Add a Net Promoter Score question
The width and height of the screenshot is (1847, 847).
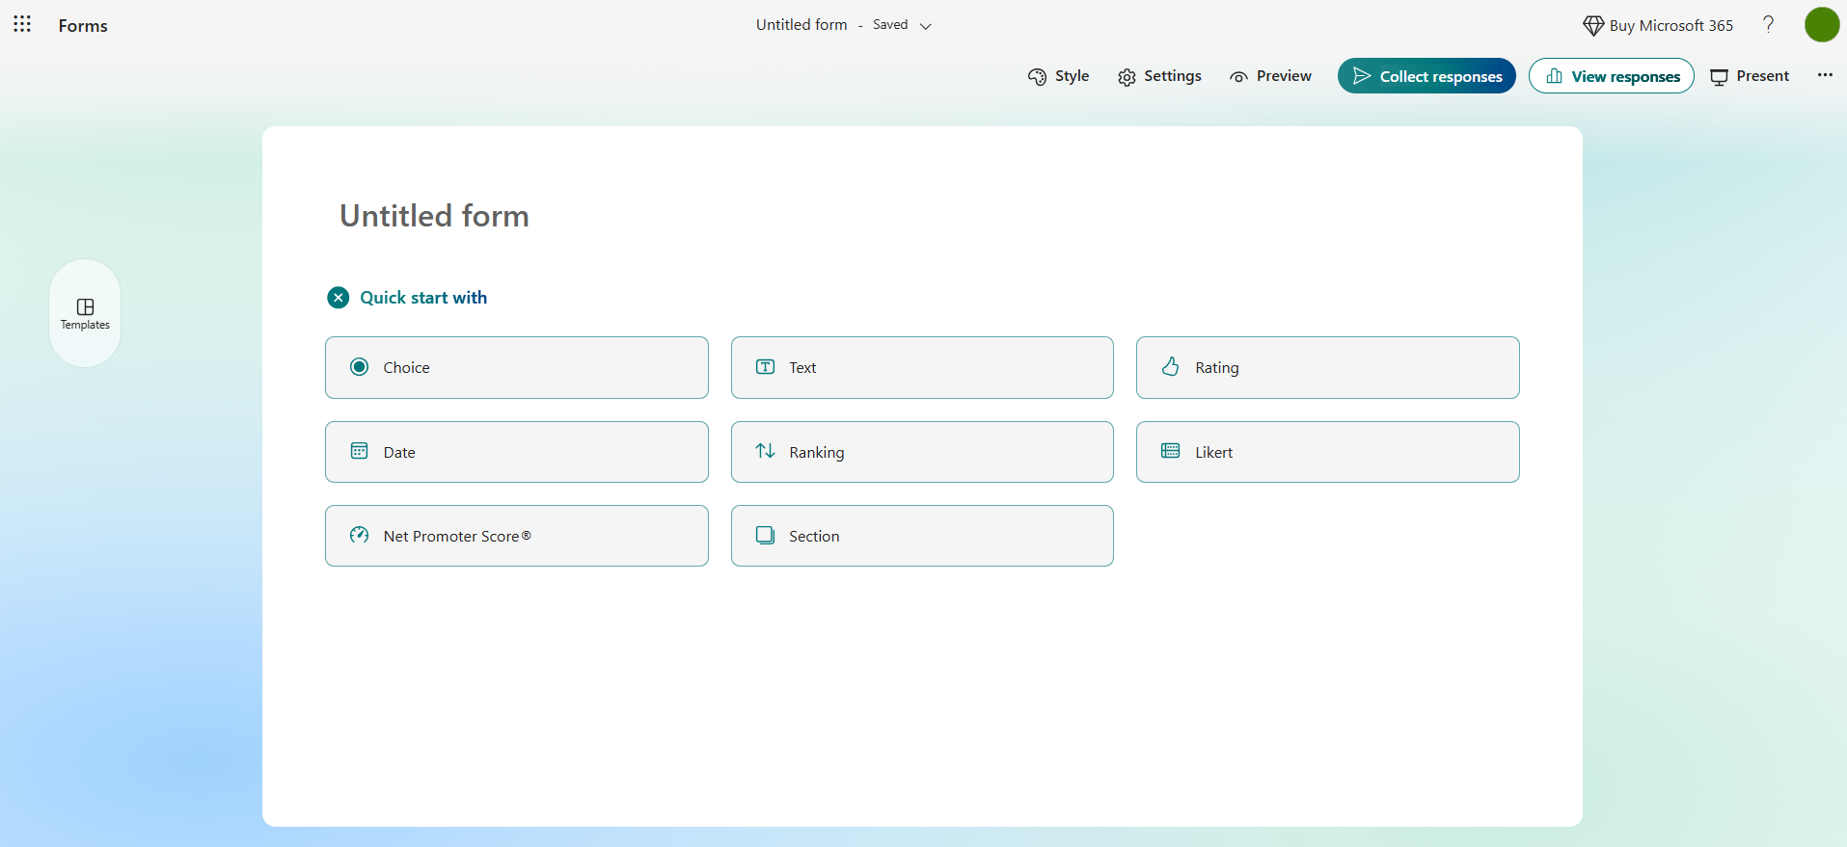(x=517, y=536)
